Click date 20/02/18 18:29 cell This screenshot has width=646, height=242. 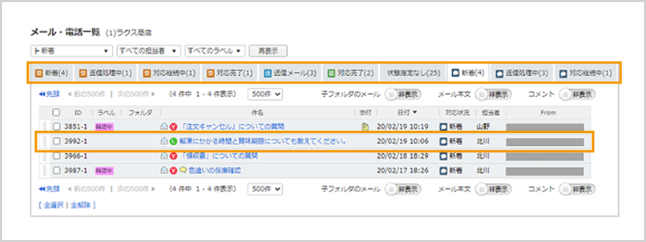[402, 156]
